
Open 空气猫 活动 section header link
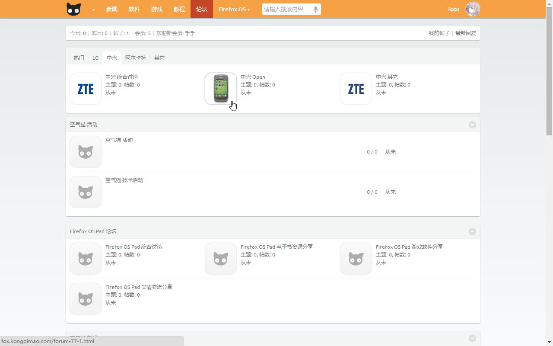click(x=84, y=125)
